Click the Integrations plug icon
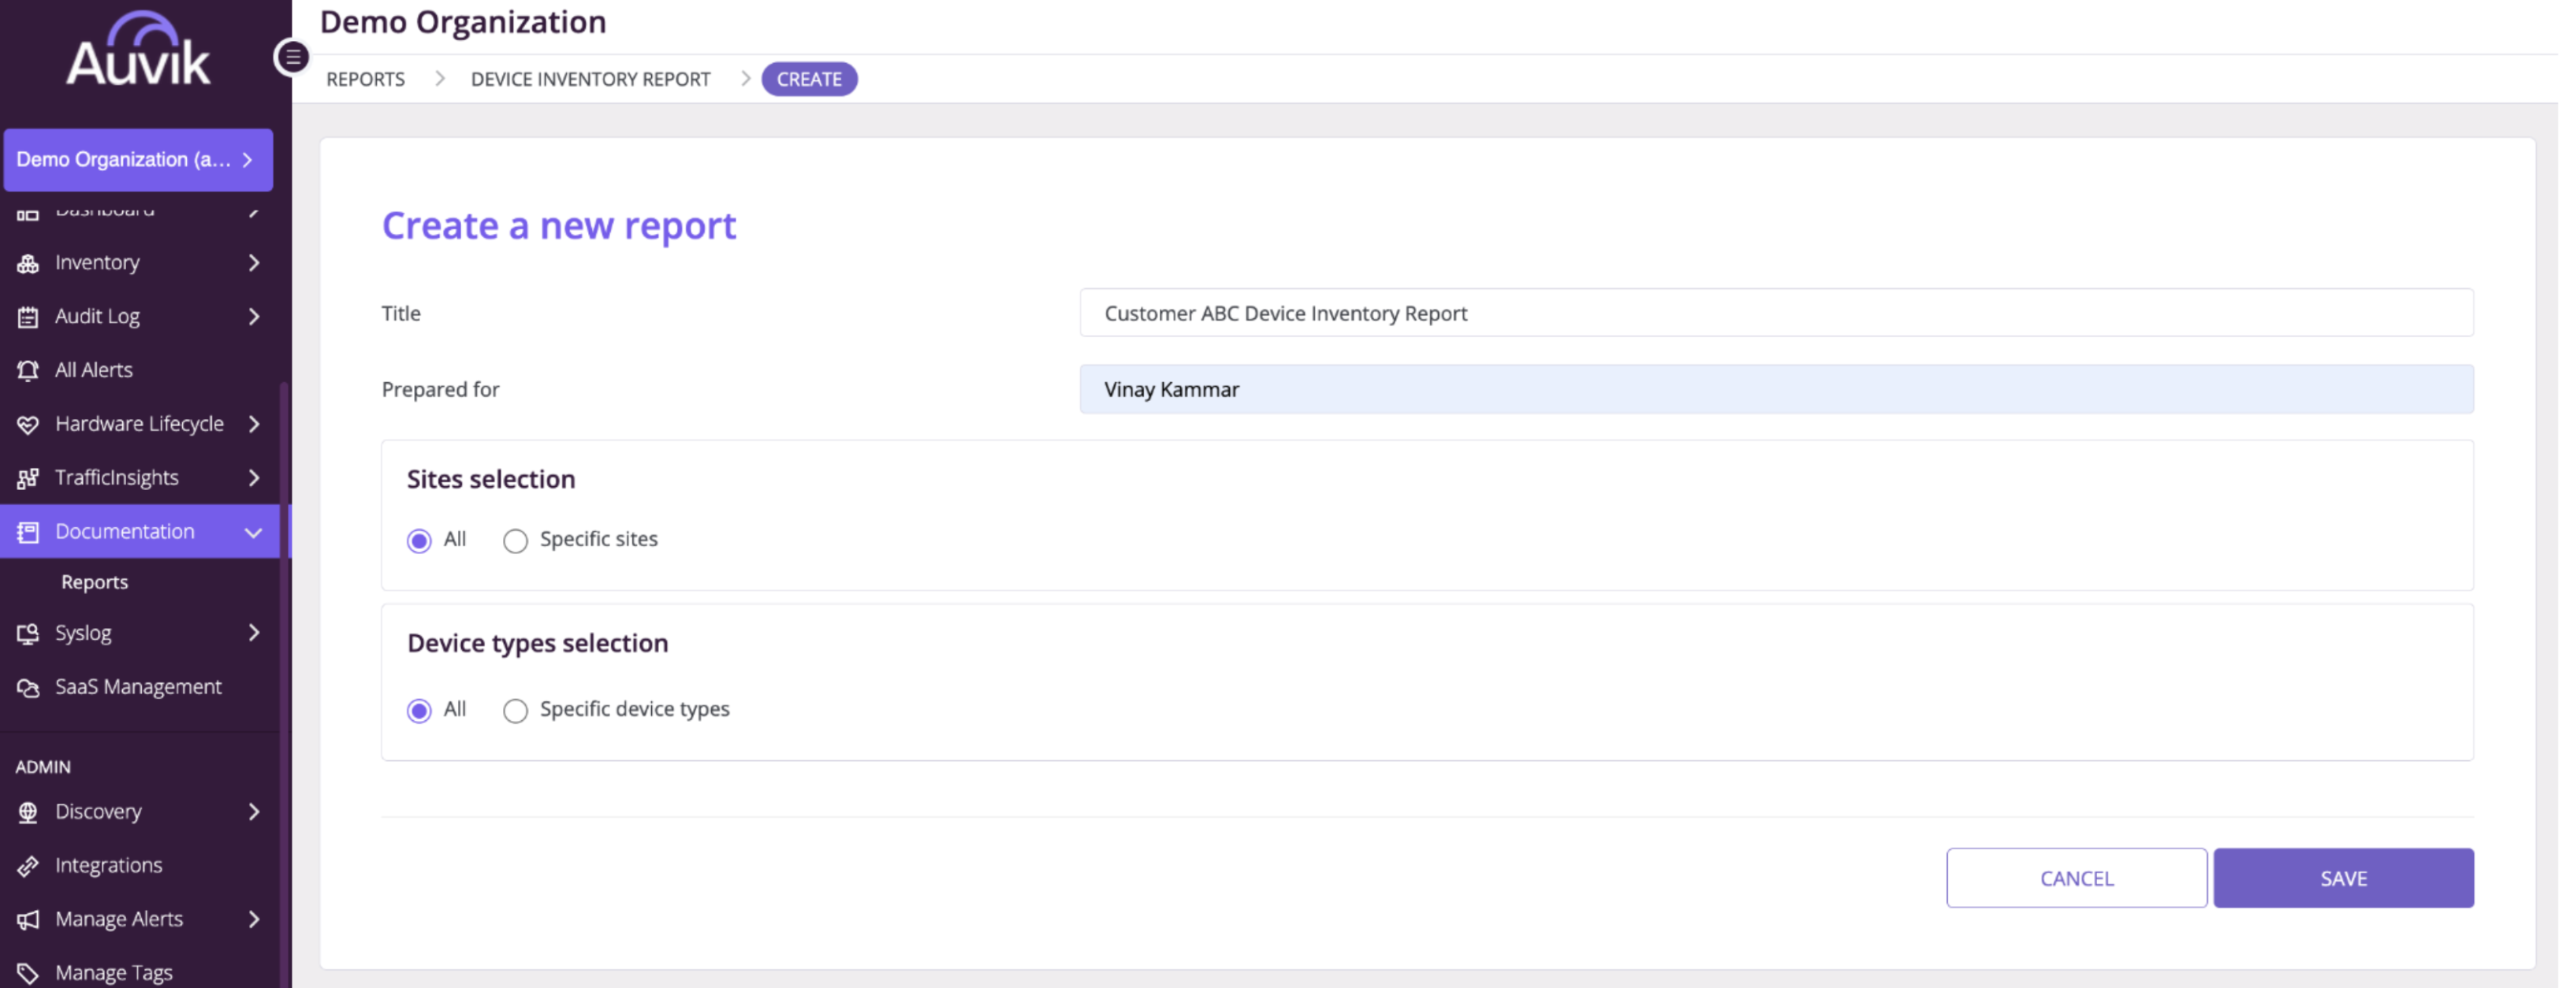The width and height of the screenshot is (2559, 988). pyautogui.click(x=28, y=866)
